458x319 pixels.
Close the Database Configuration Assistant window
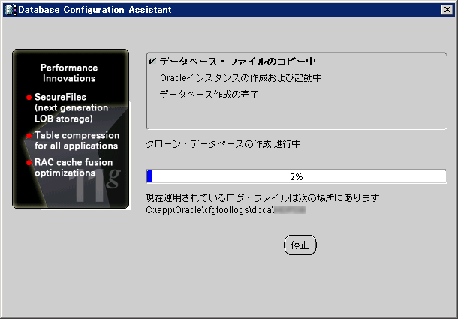point(447,10)
